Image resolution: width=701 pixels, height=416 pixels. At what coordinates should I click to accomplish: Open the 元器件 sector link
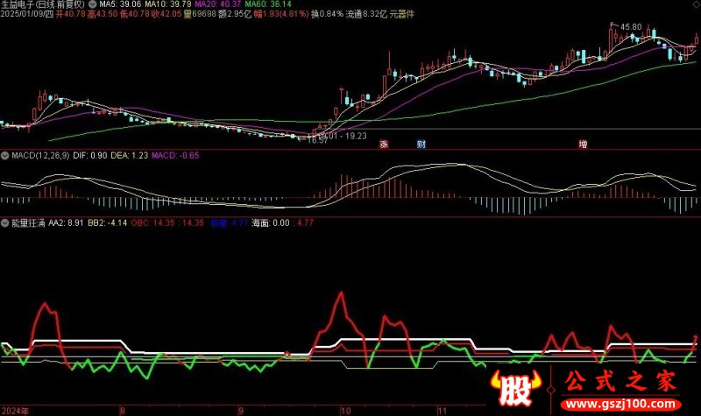click(402, 14)
